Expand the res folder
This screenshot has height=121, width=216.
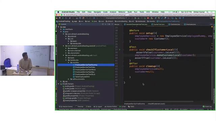point(61,81)
